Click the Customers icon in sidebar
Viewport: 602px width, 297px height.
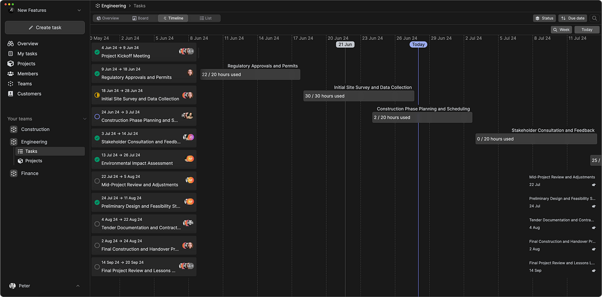(10, 94)
